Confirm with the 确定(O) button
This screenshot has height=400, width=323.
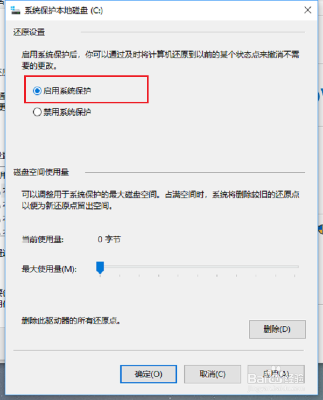pyautogui.click(x=149, y=374)
